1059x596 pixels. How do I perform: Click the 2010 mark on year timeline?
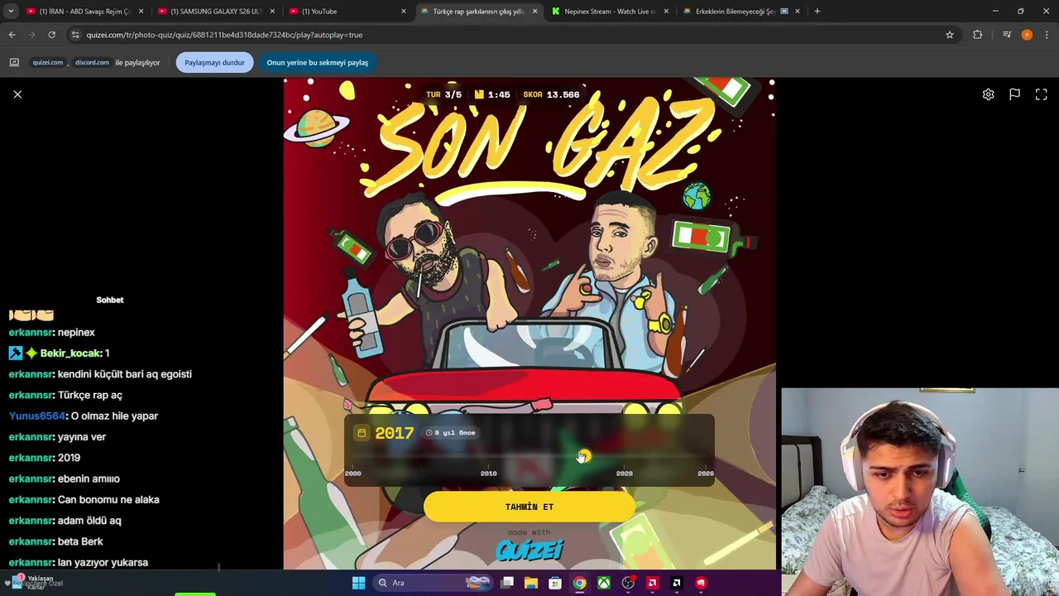(488, 473)
